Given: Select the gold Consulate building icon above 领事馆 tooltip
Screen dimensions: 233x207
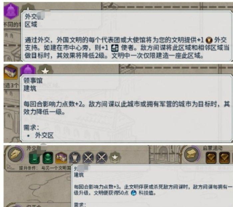Looking at the screenshot, I should point(11,72).
